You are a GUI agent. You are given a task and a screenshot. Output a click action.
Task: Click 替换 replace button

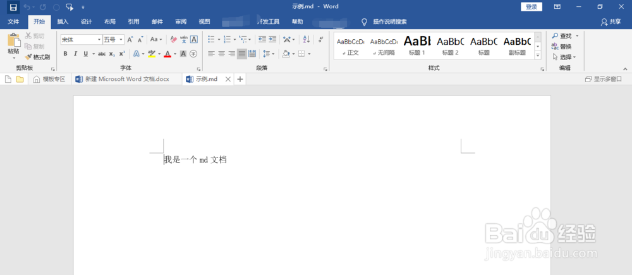tap(561, 46)
